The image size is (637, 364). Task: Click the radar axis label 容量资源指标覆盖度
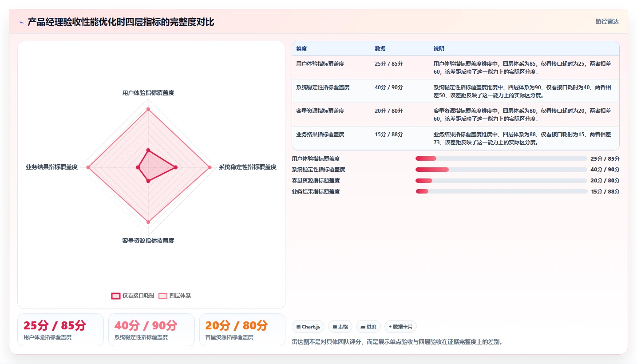[x=148, y=241]
